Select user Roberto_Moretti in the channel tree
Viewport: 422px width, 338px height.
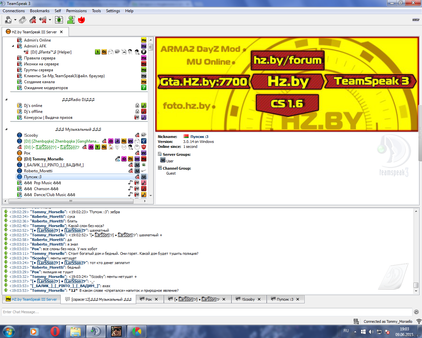[38, 171]
